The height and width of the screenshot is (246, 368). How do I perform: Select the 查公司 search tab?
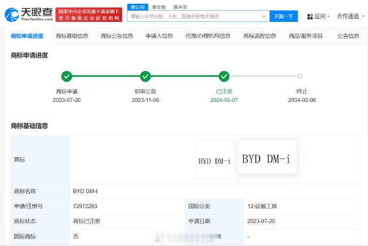tap(138, 7)
